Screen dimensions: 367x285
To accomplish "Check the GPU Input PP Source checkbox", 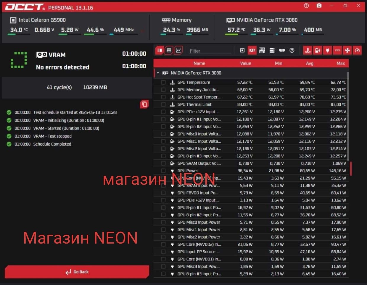I will point(163,252).
